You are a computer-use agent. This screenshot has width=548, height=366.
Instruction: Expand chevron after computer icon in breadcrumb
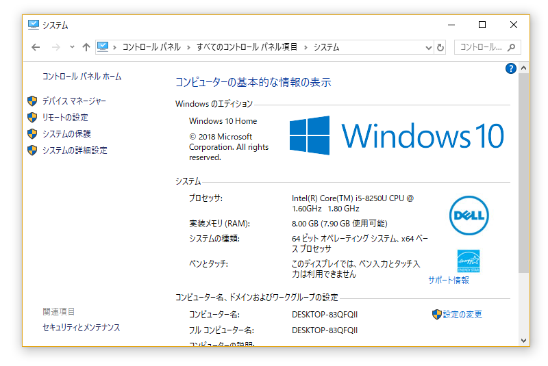(x=114, y=47)
